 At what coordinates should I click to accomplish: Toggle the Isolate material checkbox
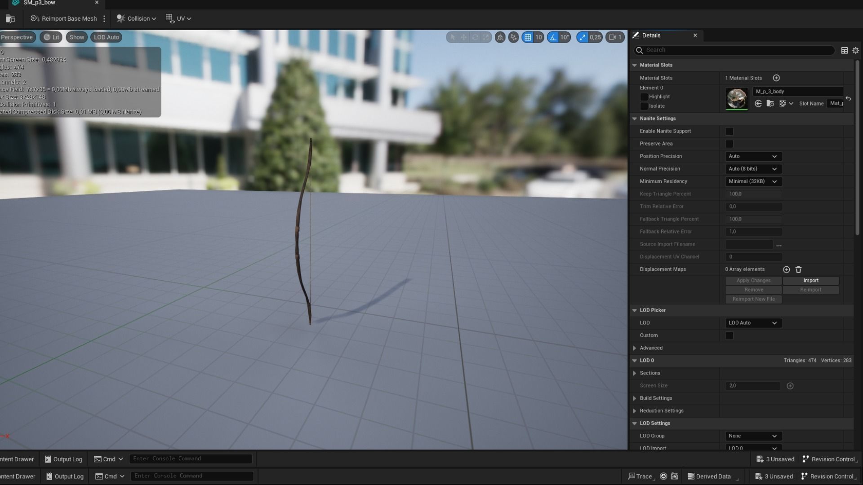coord(644,106)
